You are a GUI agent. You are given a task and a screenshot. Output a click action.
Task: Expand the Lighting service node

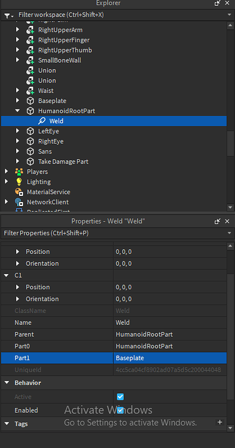[x=7, y=182]
